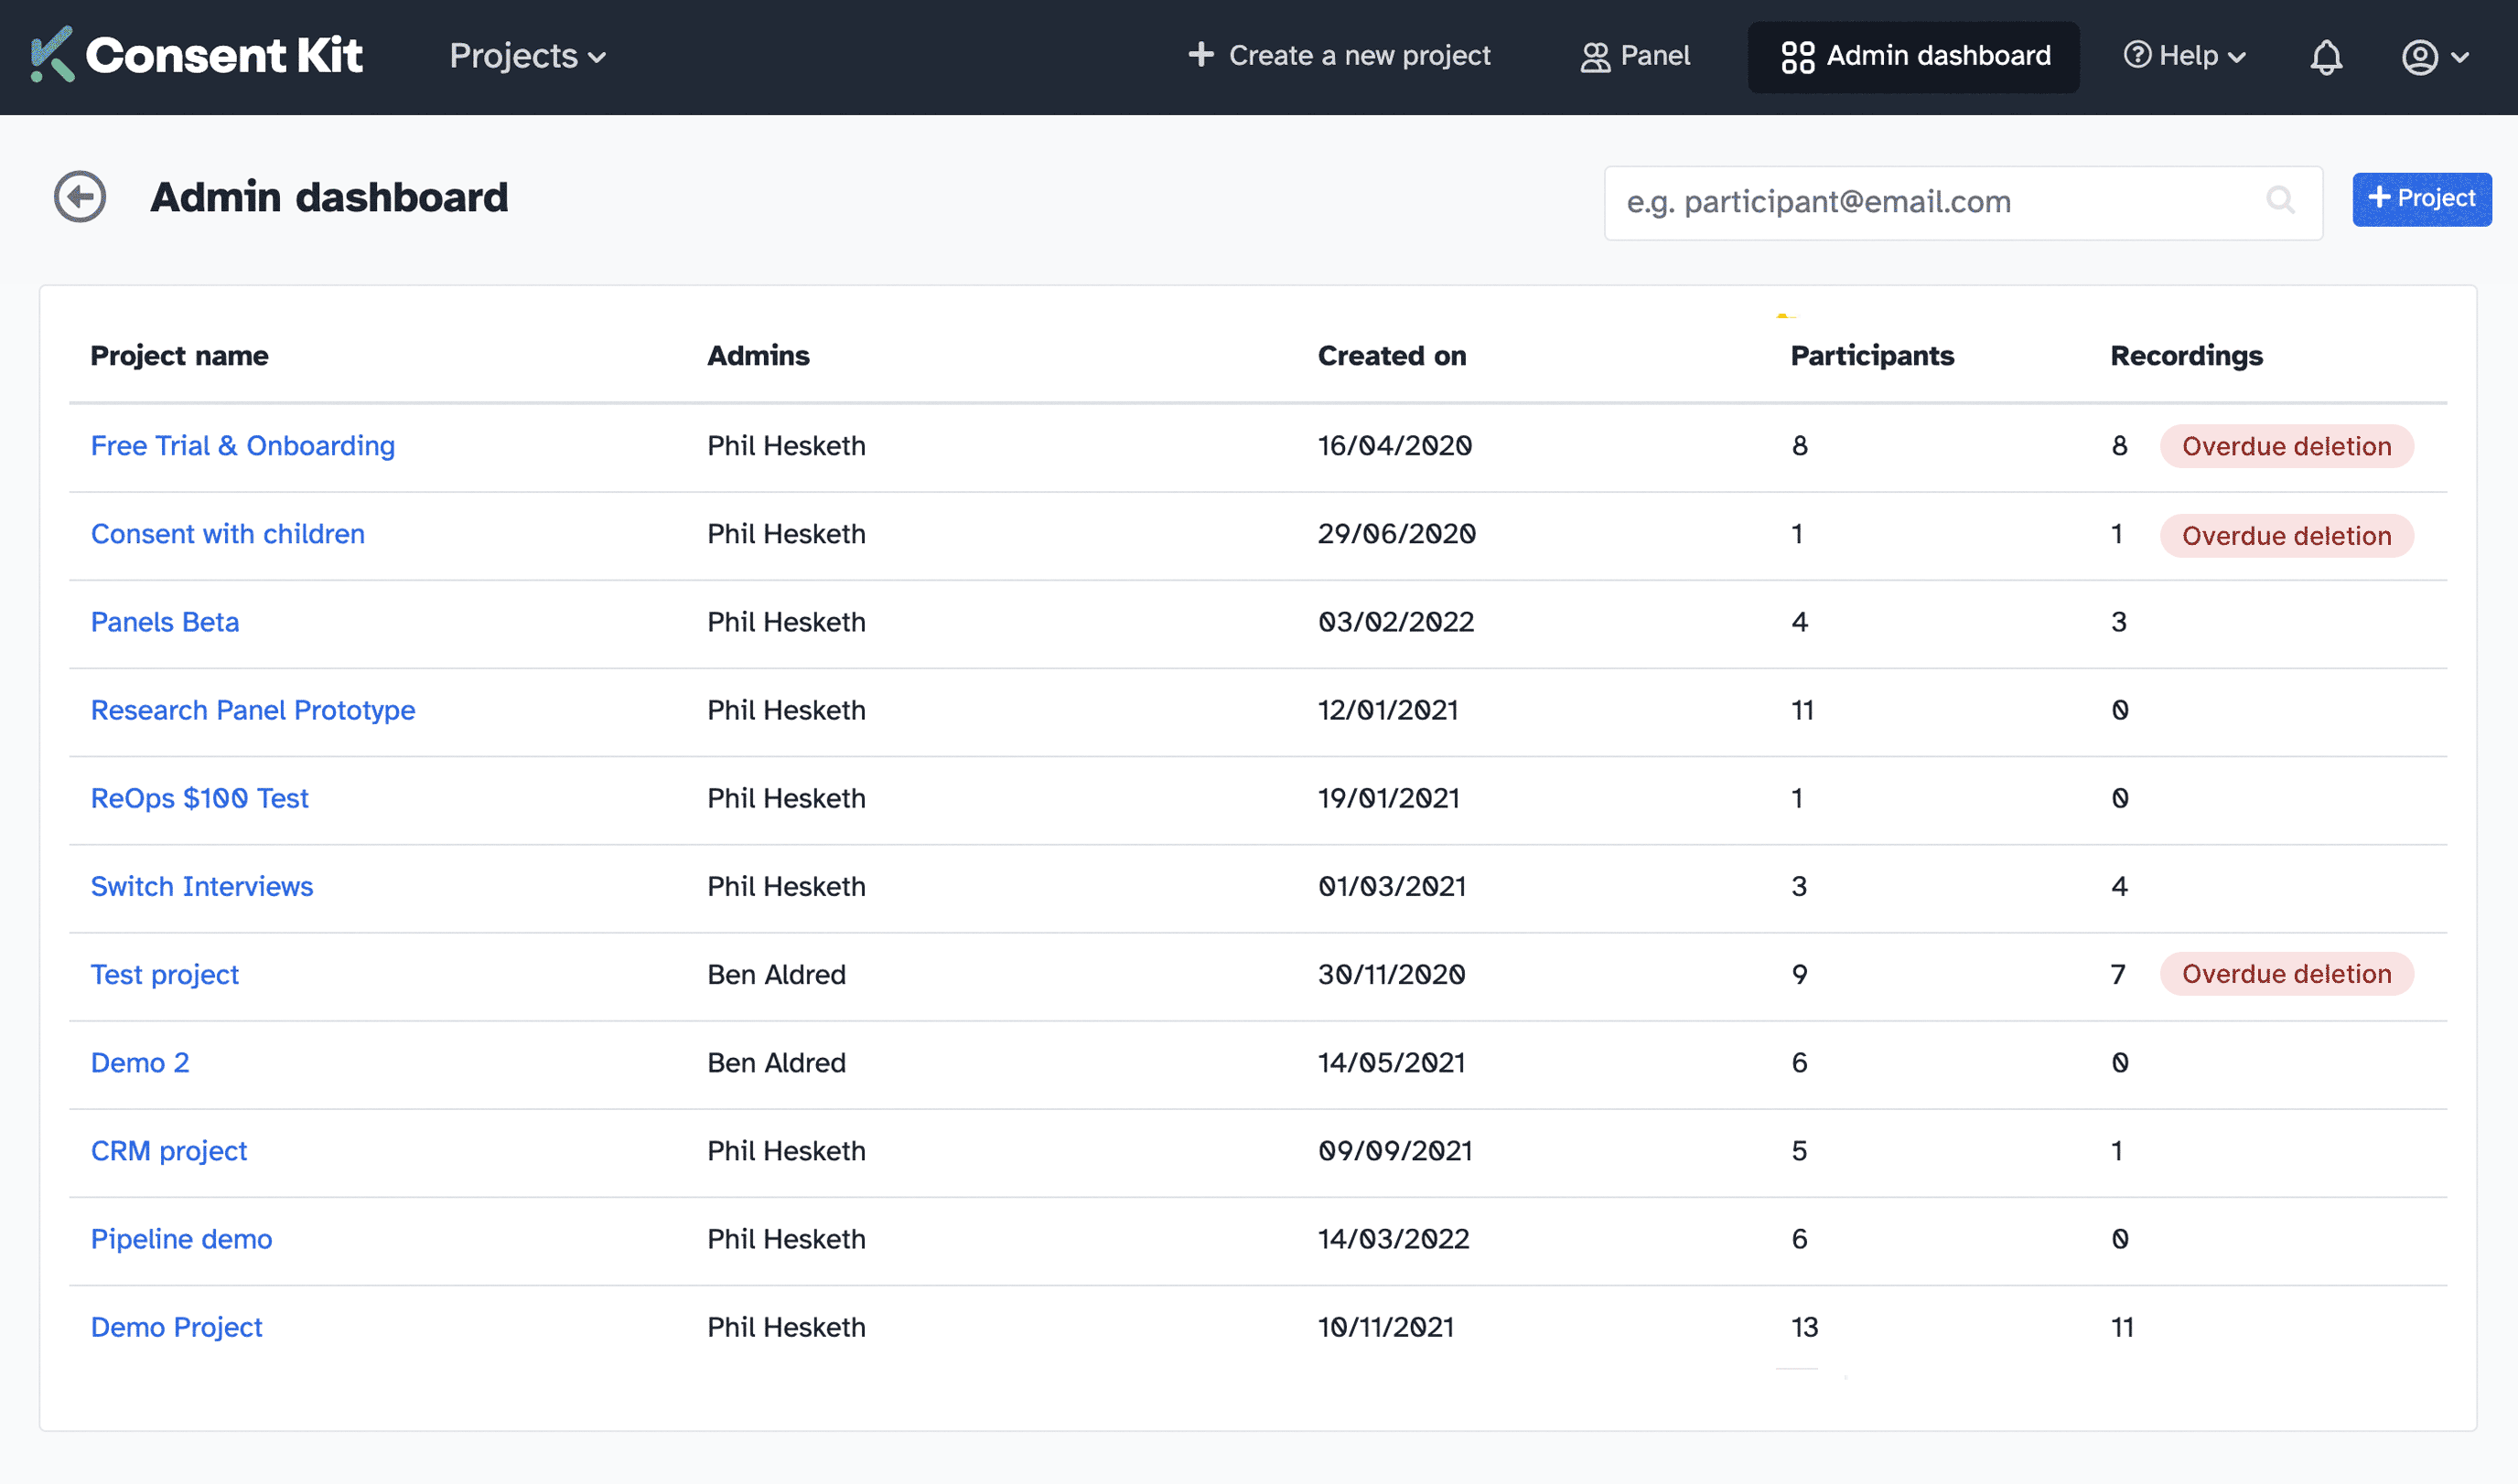Open the Demo Project link
This screenshot has height=1484, width=2518.
[x=177, y=1327]
